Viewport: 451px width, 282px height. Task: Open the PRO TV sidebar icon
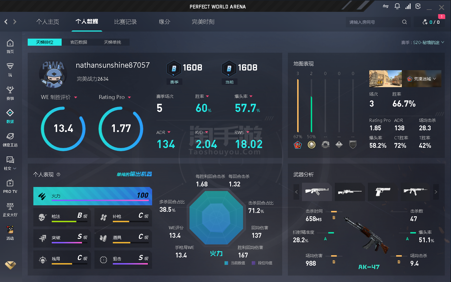point(10,186)
